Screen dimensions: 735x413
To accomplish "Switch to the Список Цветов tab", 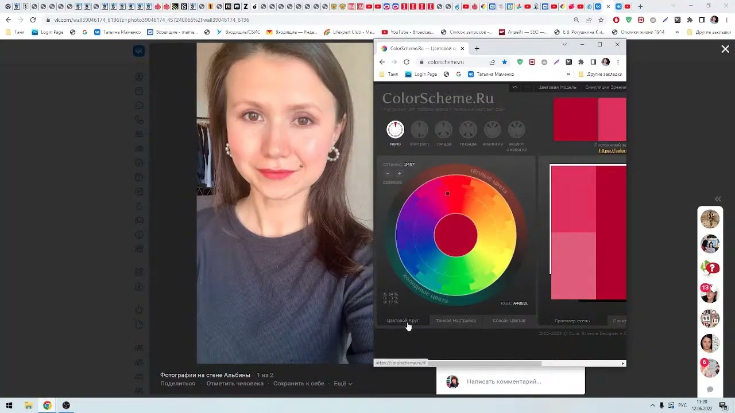I will pos(509,321).
